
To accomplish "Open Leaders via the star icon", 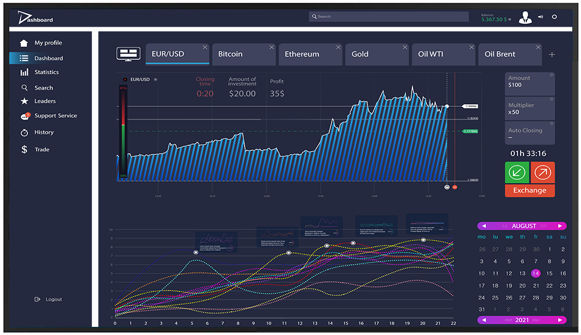I will 24,101.
